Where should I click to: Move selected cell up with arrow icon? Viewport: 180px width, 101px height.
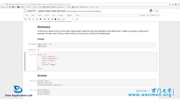pyautogui.click(x=45, y=19)
